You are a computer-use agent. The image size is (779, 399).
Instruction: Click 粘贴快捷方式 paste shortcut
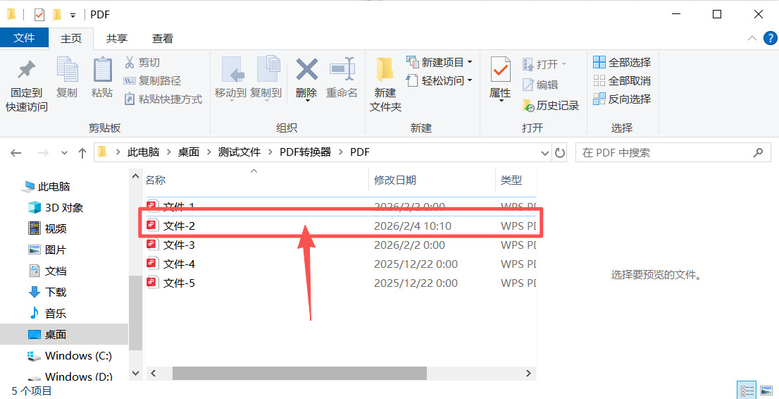[x=163, y=99]
